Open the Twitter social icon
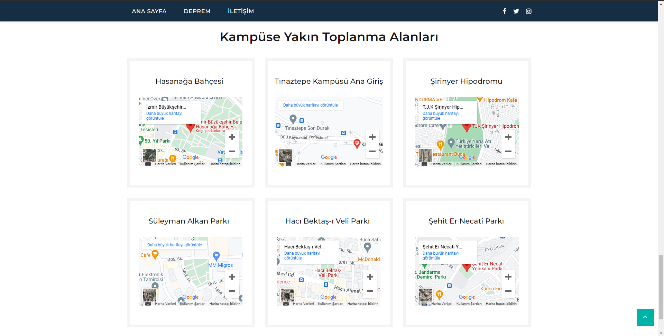 (516, 11)
